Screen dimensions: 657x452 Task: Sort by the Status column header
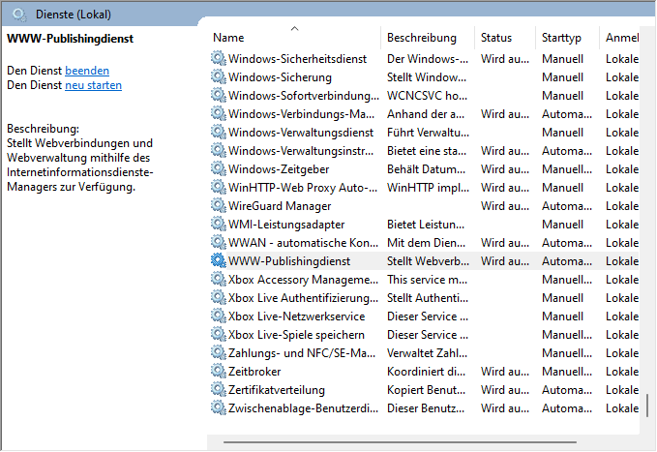click(x=496, y=38)
